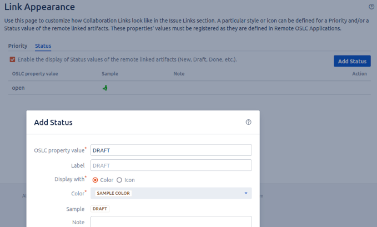Click the OSLC property value column header
Viewport: 377px width, 227px height.
pyautogui.click(x=35, y=74)
